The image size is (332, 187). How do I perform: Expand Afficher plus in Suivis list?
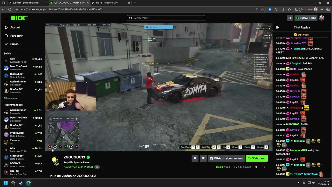pyautogui.click(x=10, y=98)
